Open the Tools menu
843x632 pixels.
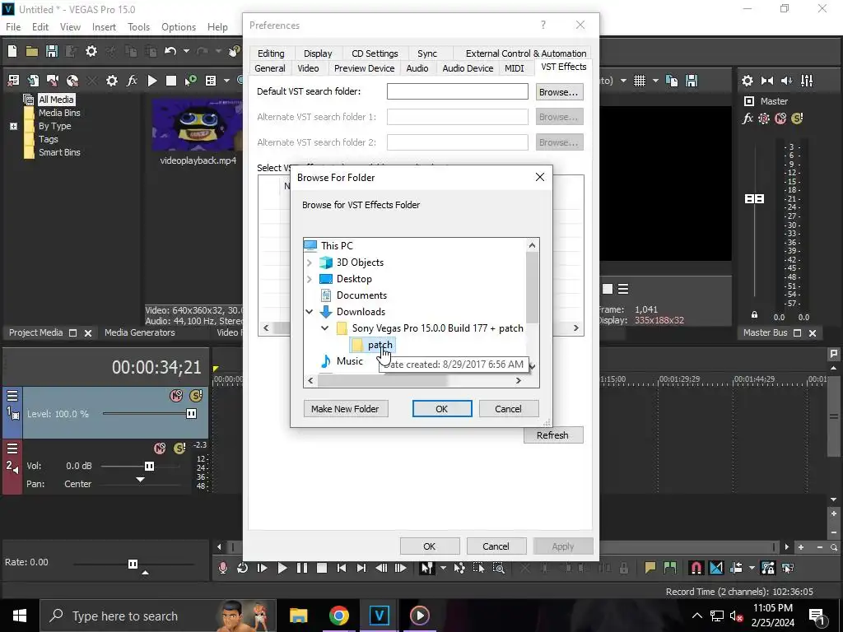pyautogui.click(x=138, y=27)
